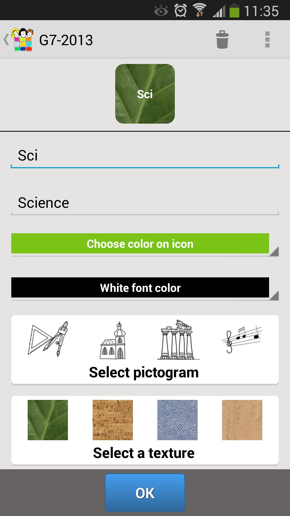The image size is (290, 516).
Task: Open the White font color dropdown
Action: click(145, 288)
